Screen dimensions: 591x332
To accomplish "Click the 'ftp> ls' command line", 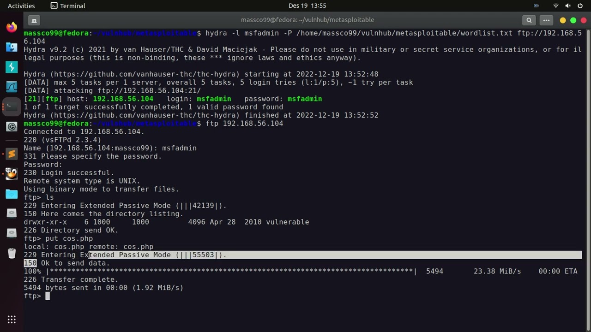I will 39,197.
